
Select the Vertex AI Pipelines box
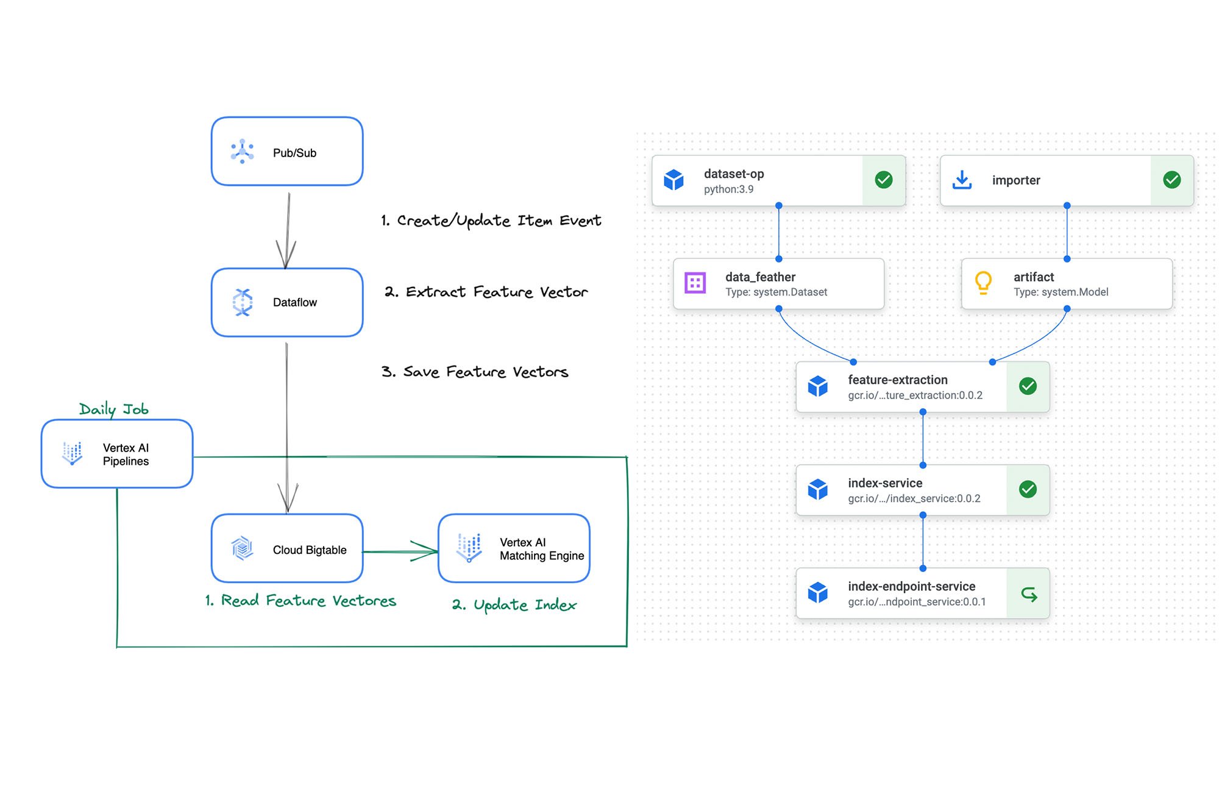click(x=117, y=453)
